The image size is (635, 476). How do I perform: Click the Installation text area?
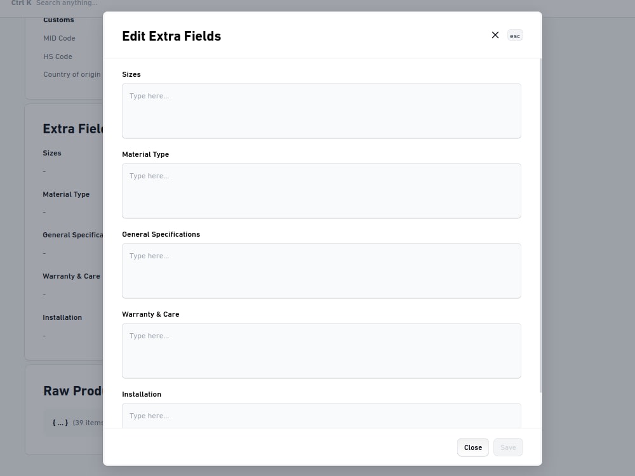coord(321,416)
